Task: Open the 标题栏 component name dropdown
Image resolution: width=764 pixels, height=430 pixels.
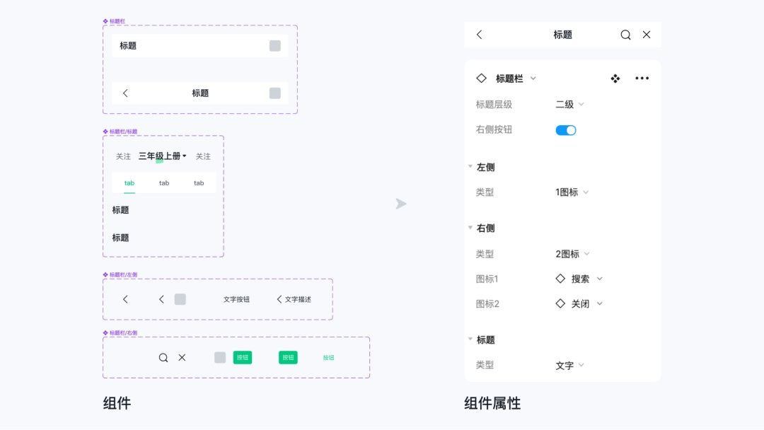Action: click(533, 79)
